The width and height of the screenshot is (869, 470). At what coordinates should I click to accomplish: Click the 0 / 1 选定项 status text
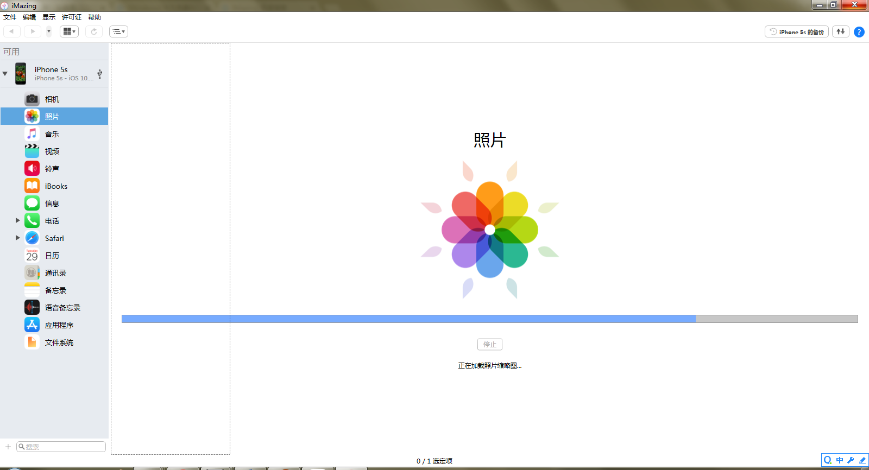pyautogui.click(x=434, y=461)
